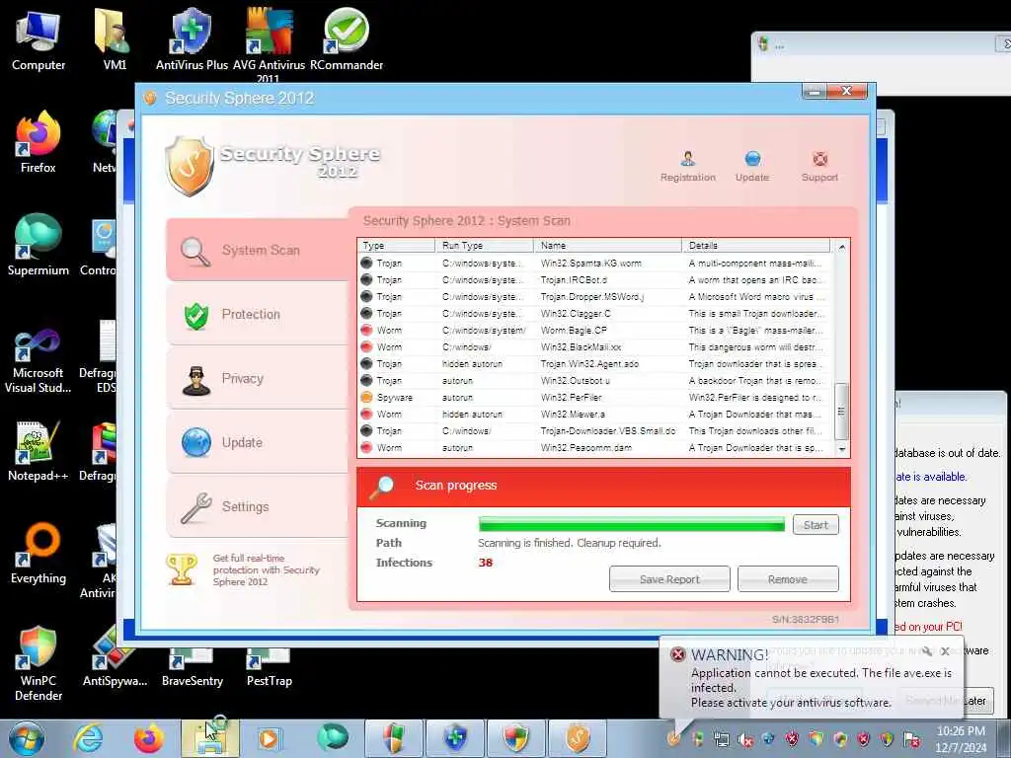Select the Trojan.Win32.Agent.ado row
1011x758 pixels.
pos(595,363)
